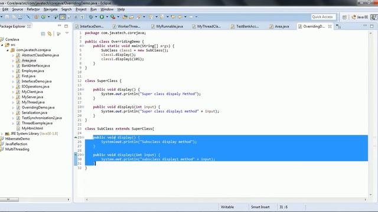378x212 pixels.
Task: Minimize the editor area
Action: [365, 25]
